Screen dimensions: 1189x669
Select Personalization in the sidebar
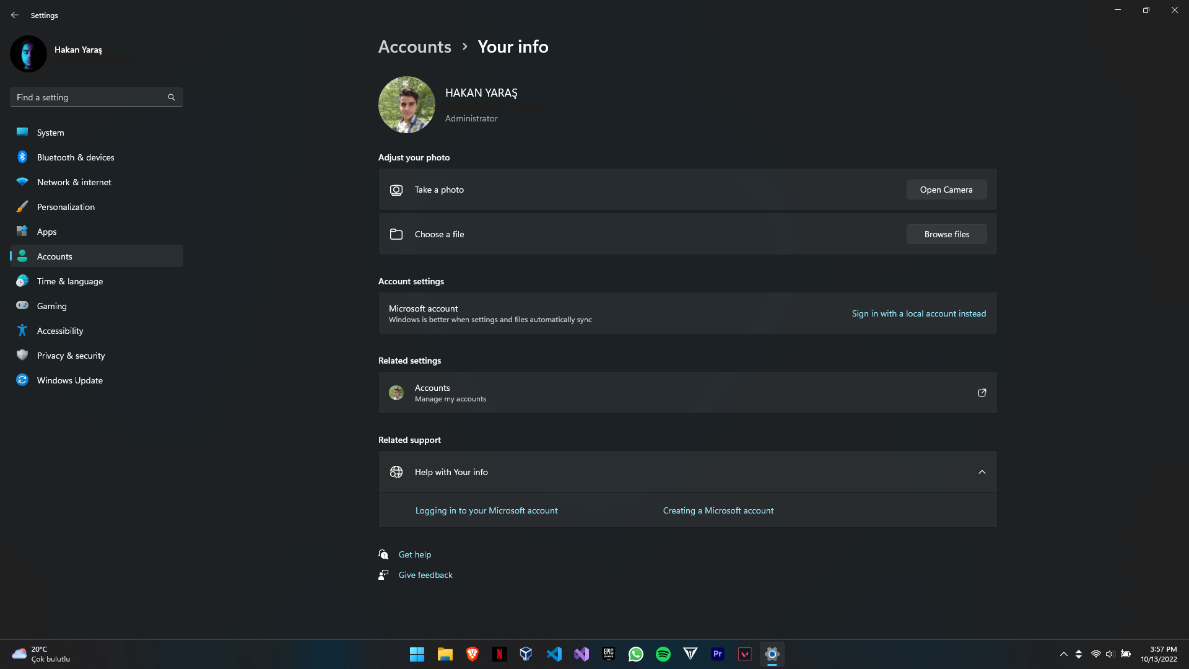pos(66,207)
